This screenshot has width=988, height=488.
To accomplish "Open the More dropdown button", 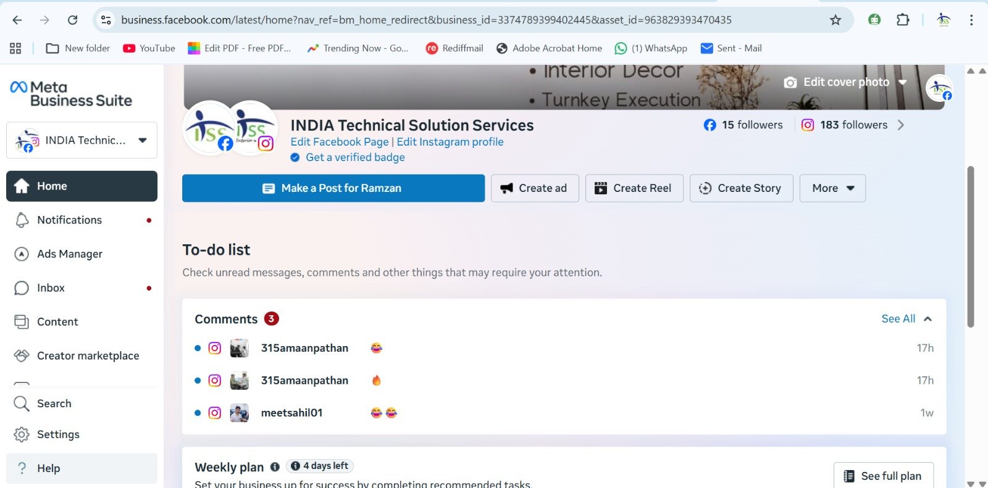I will coord(832,188).
